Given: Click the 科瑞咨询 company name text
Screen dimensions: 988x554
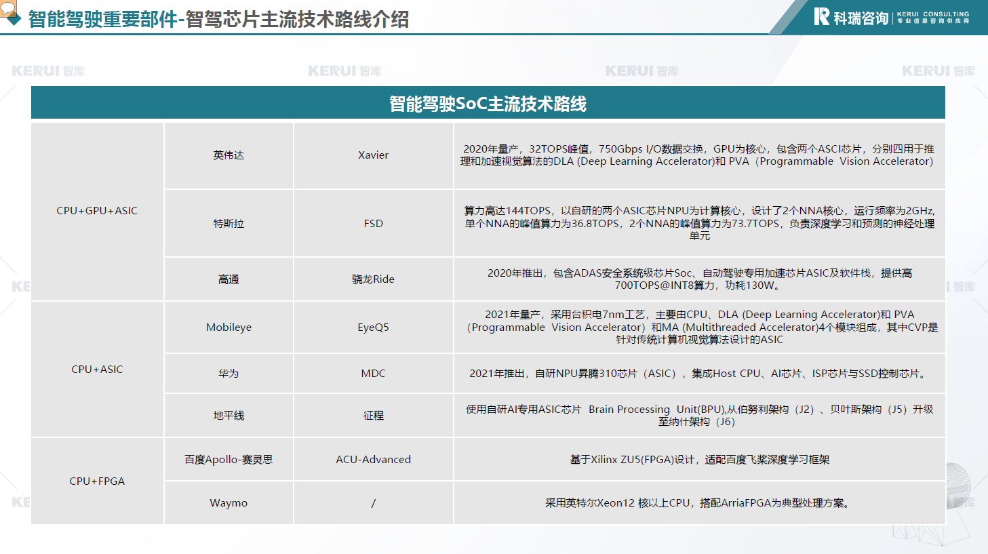Looking at the screenshot, I should pos(861,18).
